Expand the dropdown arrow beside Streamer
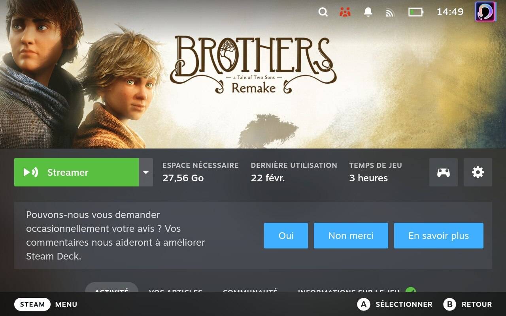The image size is (506, 316). 146,172
